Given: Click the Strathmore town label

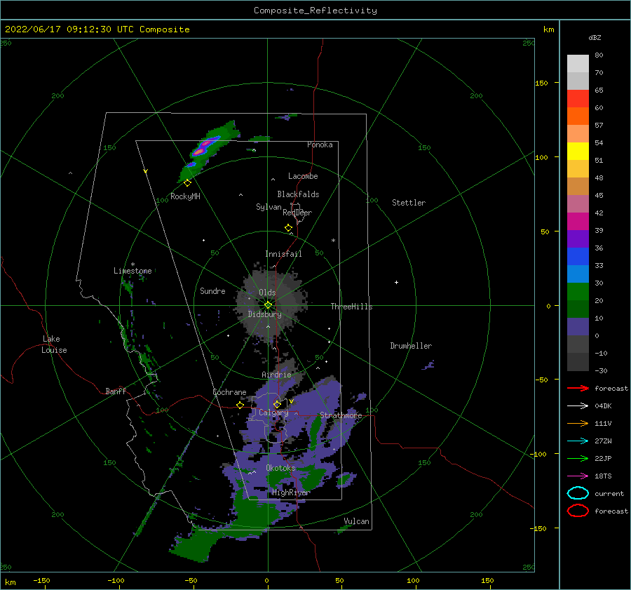Looking at the screenshot, I should point(341,415).
